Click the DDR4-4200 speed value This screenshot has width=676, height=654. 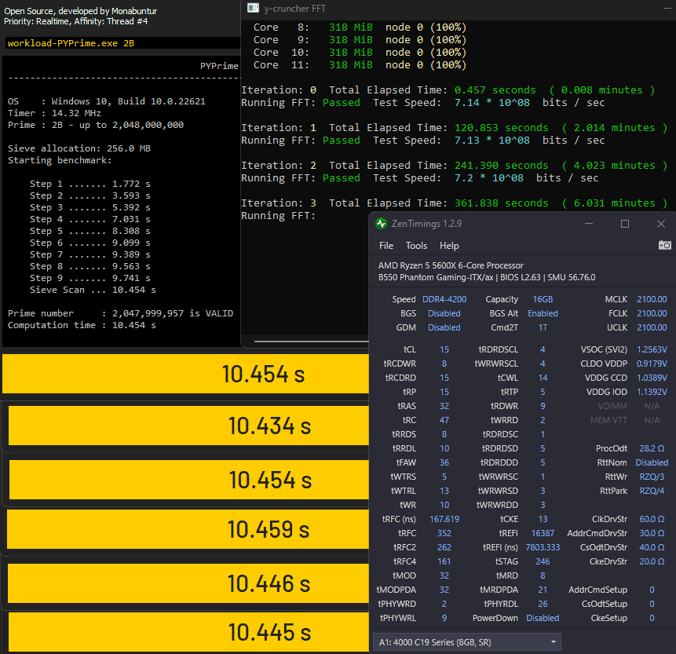(444, 299)
